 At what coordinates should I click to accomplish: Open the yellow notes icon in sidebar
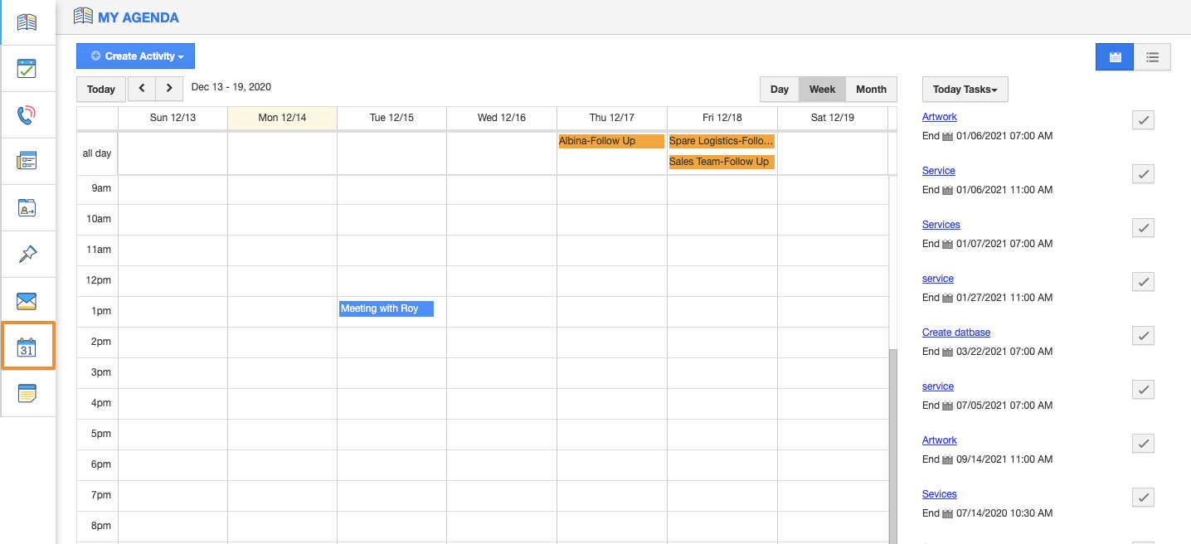point(27,393)
